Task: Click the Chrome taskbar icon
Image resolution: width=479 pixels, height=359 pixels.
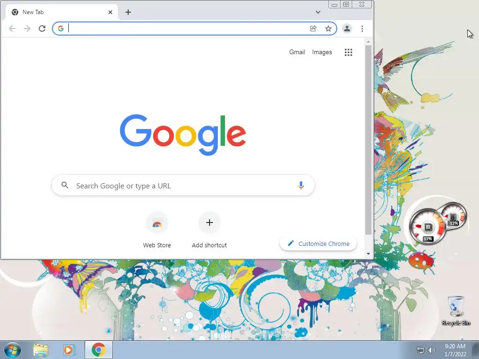Action: 98,350
